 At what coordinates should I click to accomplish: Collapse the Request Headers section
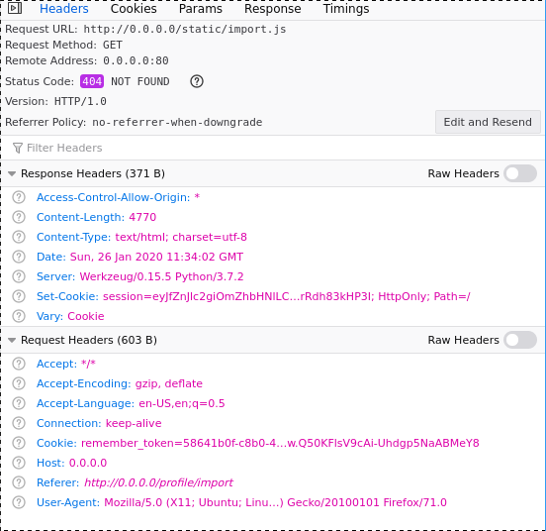tap(12, 340)
